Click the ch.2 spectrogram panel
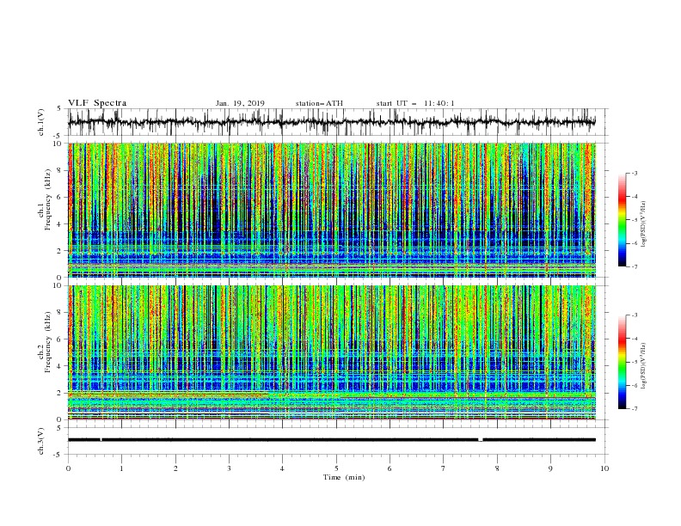 tap(332, 352)
